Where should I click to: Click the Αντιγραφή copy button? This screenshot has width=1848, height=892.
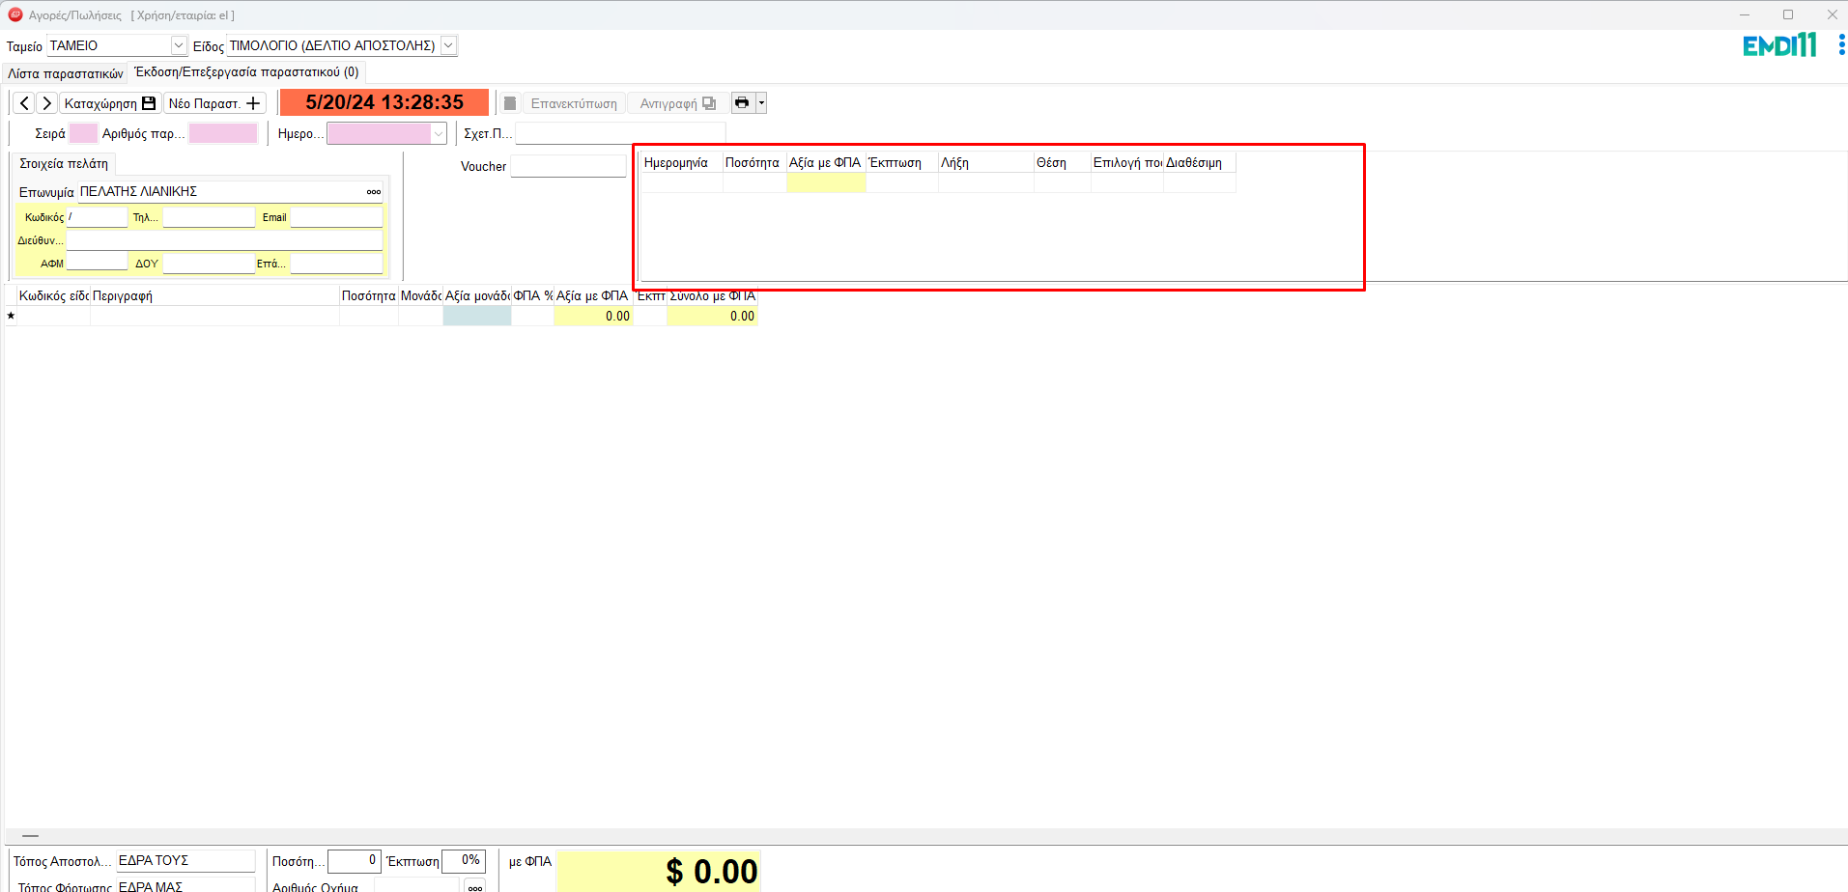pyautogui.click(x=678, y=103)
